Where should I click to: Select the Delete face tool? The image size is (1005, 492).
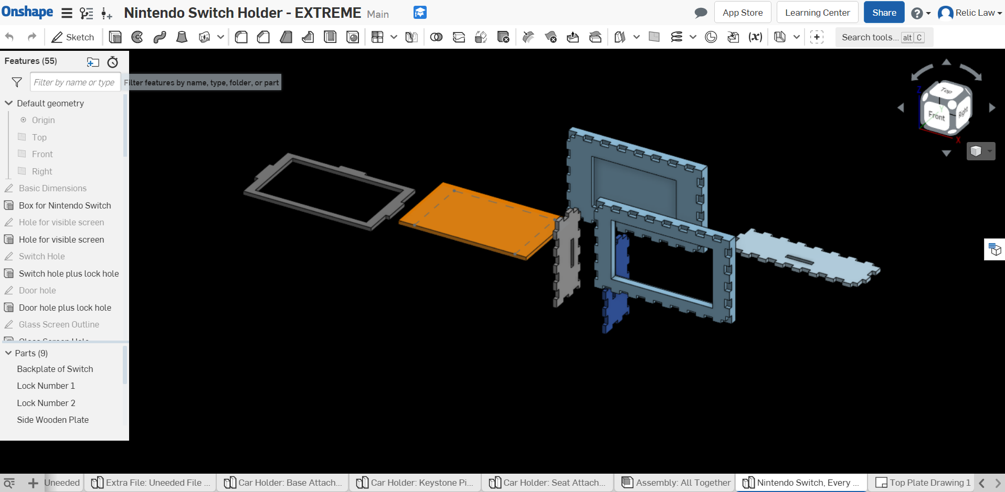[x=551, y=37]
